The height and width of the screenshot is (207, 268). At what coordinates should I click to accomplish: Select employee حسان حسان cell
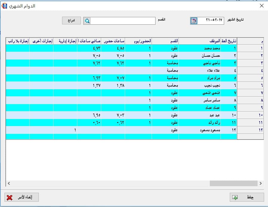[x=200, y=56]
